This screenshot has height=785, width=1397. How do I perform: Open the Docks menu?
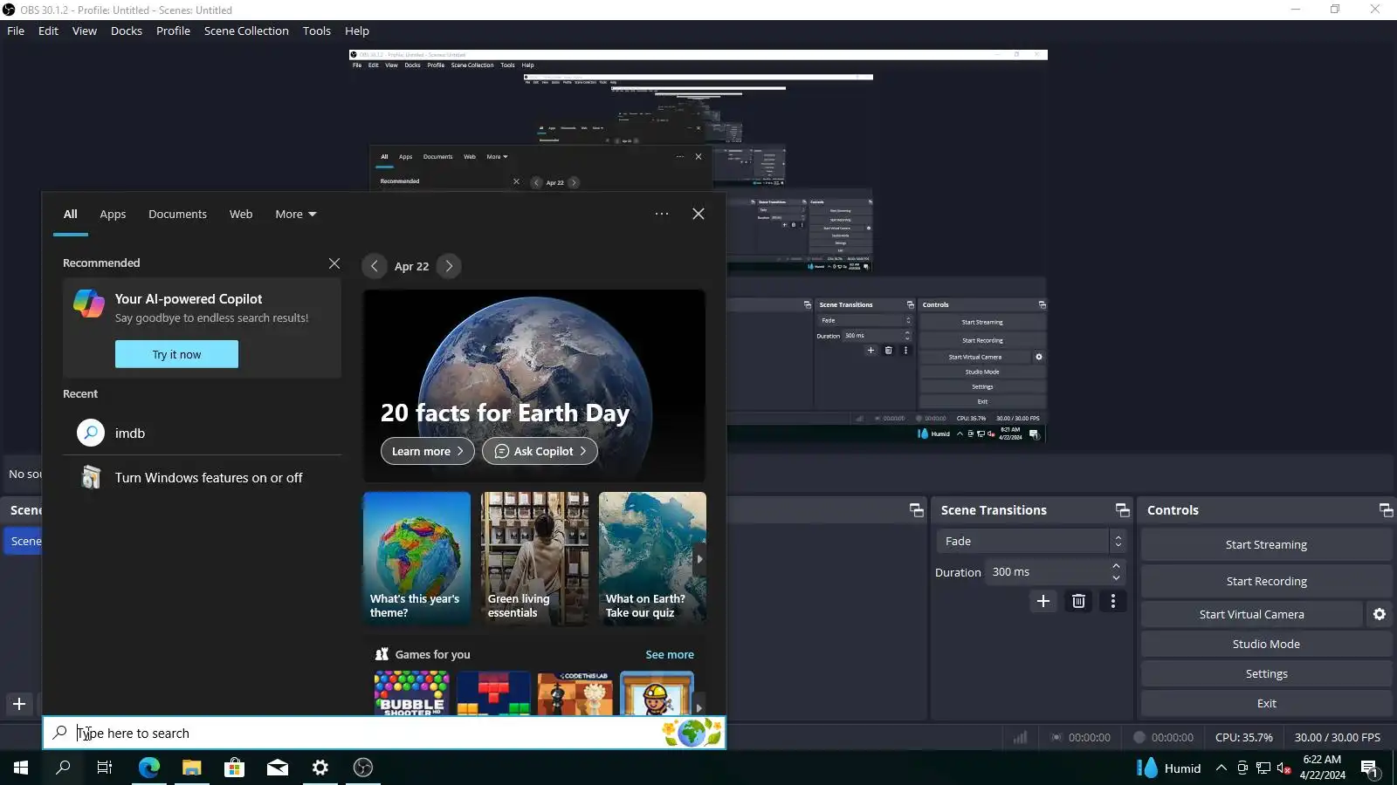pos(127,31)
